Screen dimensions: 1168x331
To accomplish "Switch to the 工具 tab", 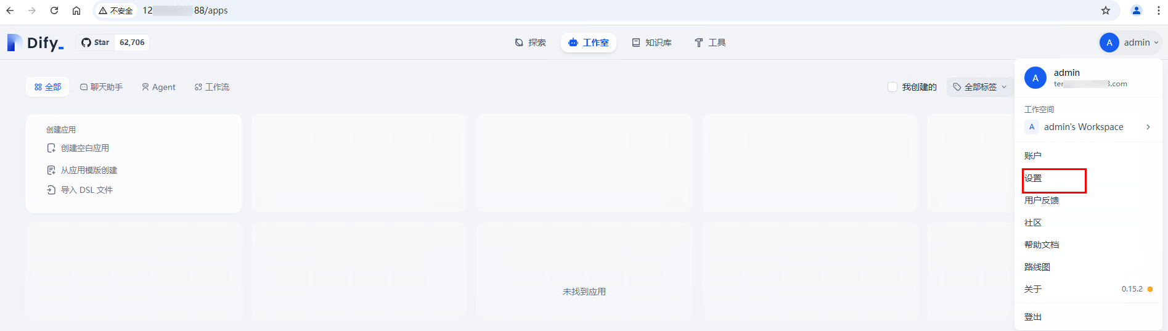I will pos(710,43).
